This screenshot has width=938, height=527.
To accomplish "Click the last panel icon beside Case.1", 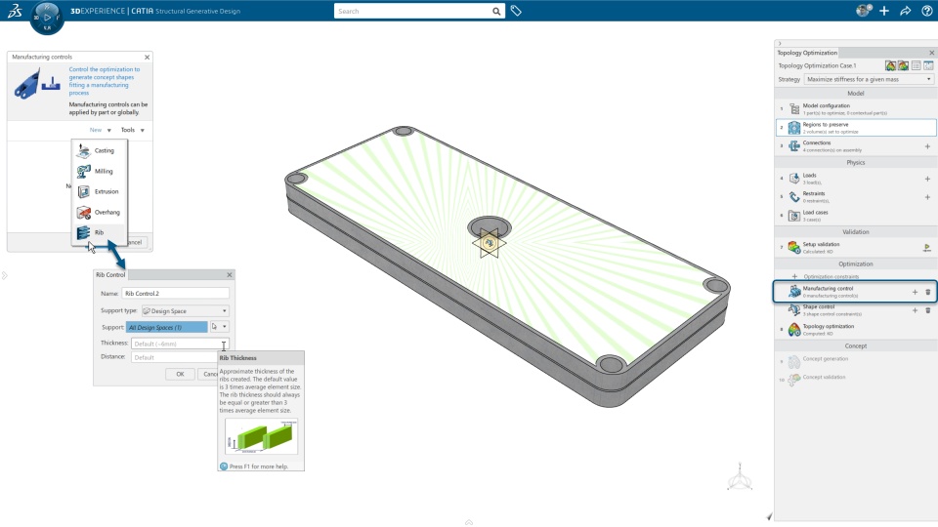I will [928, 65].
